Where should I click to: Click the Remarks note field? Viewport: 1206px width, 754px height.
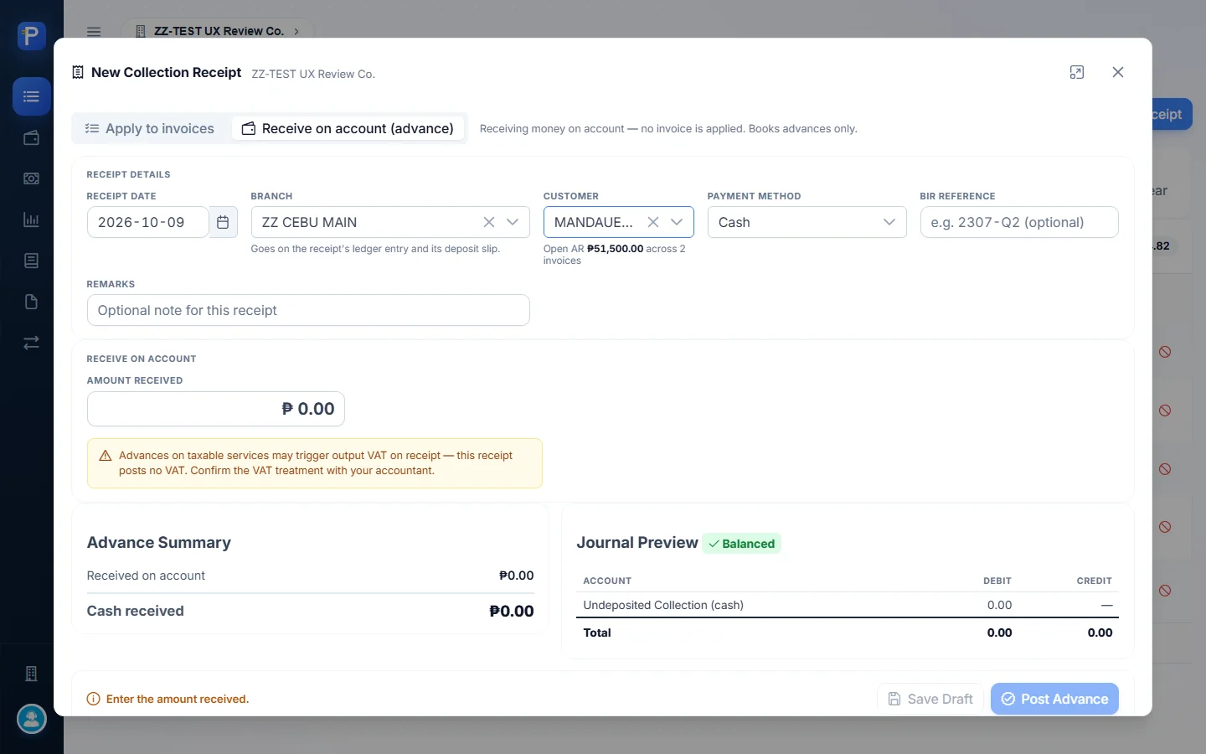(308, 310)
